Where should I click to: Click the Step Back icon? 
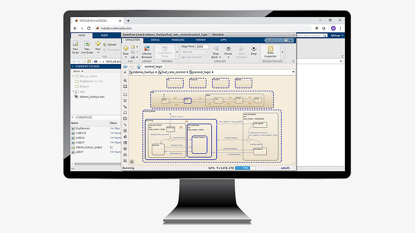pyautogui.click(x=216, y=49)
